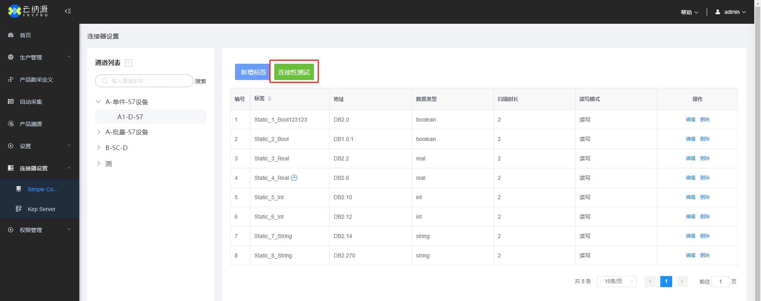This screenshot has height=301, width=761.
Task: Click the sort arrows on 标签 column
Action: (270, 99)
